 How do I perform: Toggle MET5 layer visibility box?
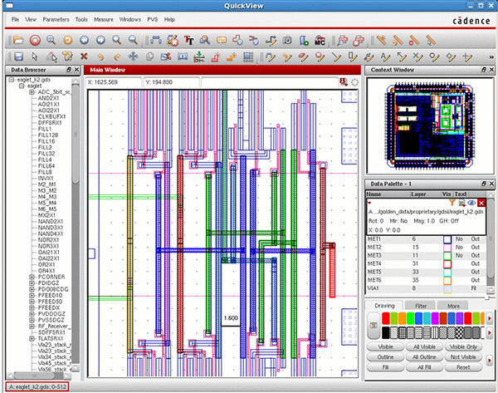point(447,273)
